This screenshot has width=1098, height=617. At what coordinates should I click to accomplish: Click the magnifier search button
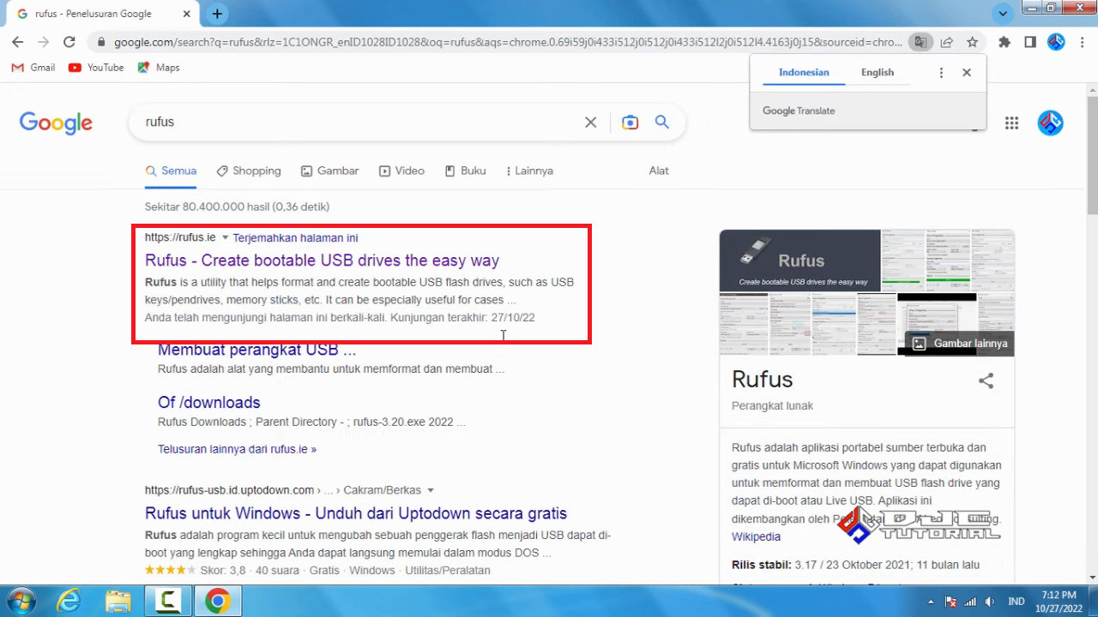(x=662, y=123)
